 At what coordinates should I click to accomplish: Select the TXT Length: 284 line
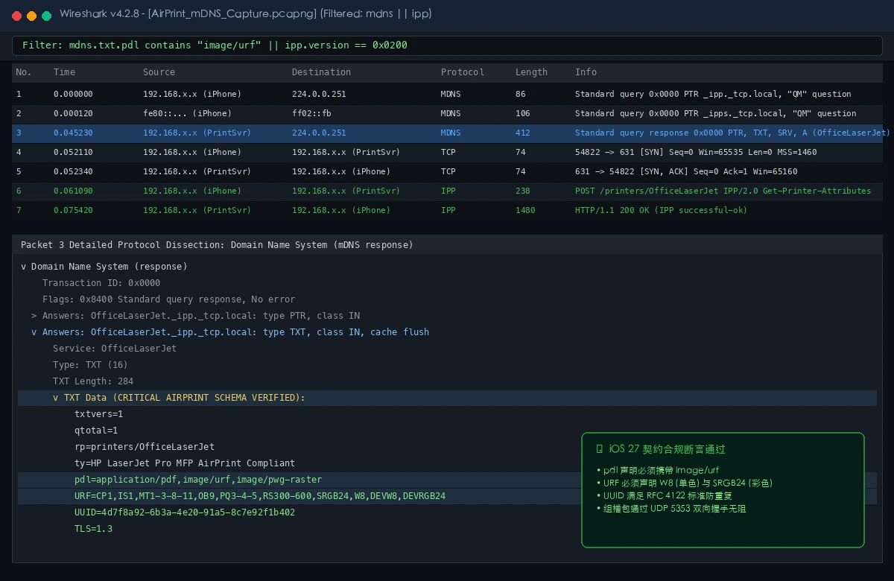click(x=93, y=381)
